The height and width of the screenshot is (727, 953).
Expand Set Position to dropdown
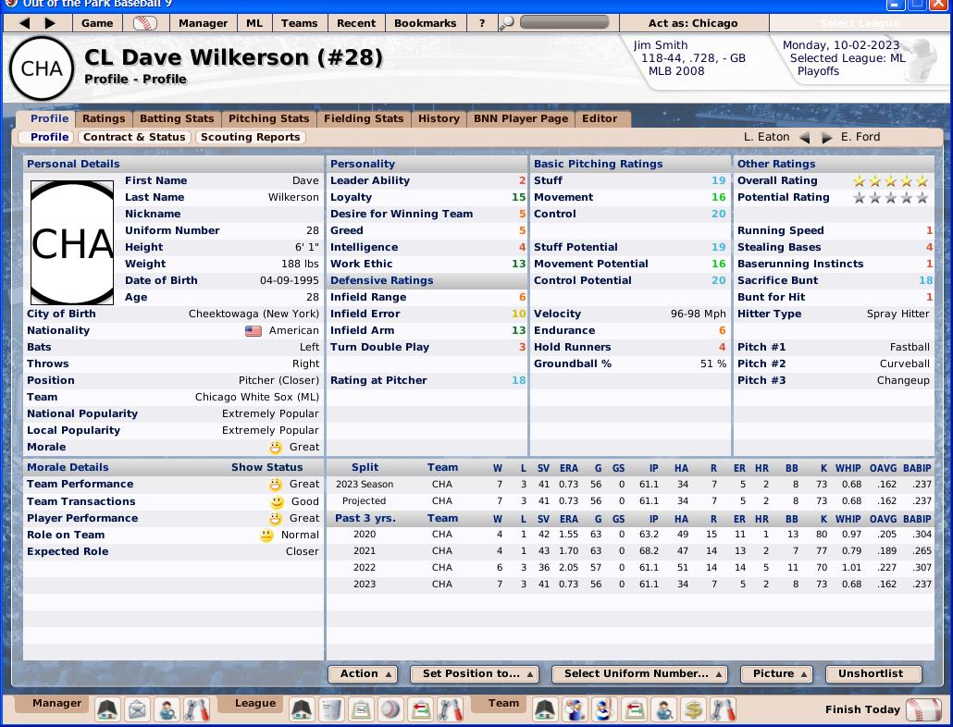476,674
